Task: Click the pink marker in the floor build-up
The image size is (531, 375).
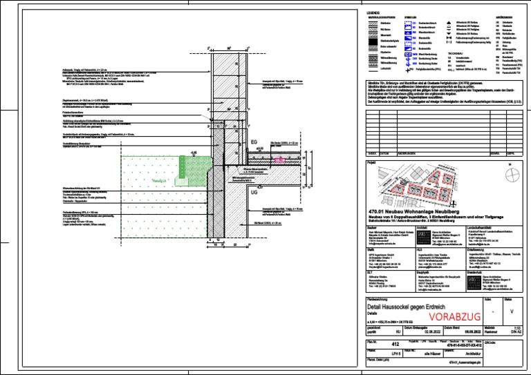Action: tap(280, 160)
